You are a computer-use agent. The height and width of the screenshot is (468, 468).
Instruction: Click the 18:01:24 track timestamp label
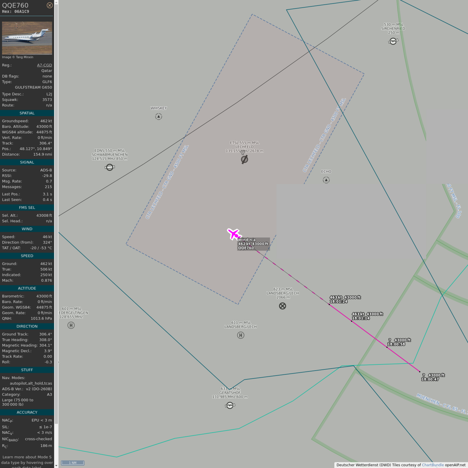point(338,302)
